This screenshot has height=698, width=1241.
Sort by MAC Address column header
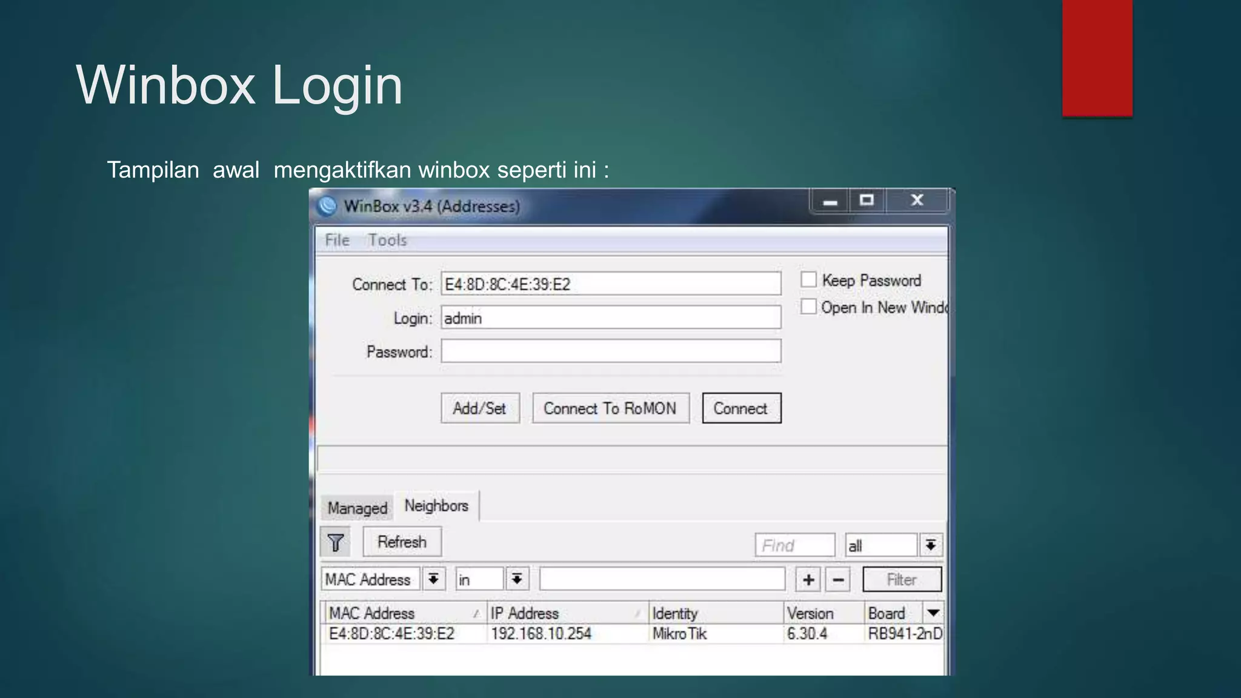[x=405, y=613]
